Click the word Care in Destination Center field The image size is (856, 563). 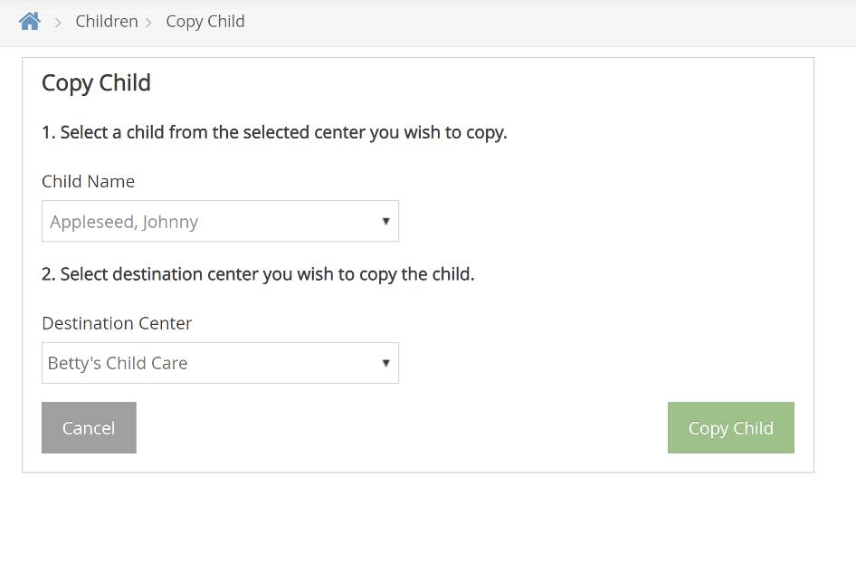click(169, 363)
